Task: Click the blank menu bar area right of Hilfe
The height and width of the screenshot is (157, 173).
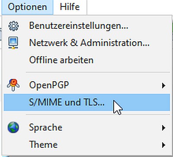Action: coord(130,7)
